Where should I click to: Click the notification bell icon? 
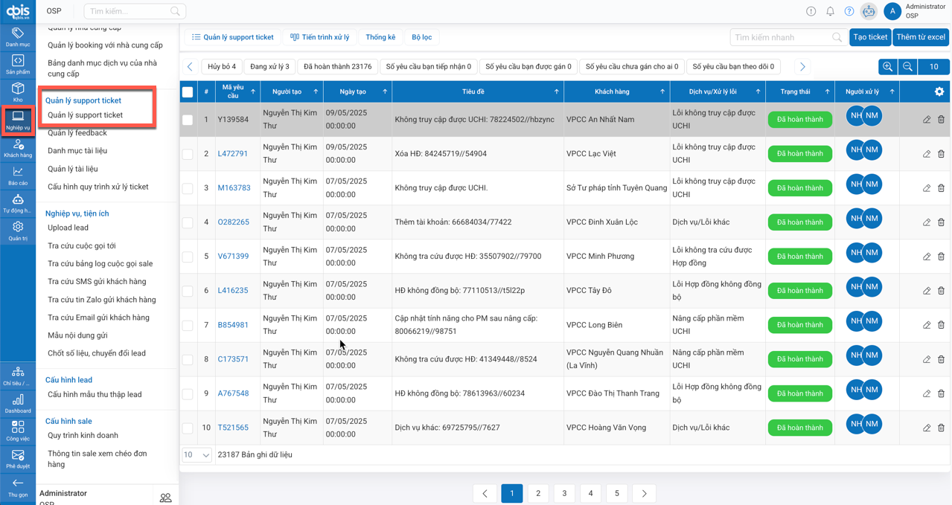(x=830, y=11)
